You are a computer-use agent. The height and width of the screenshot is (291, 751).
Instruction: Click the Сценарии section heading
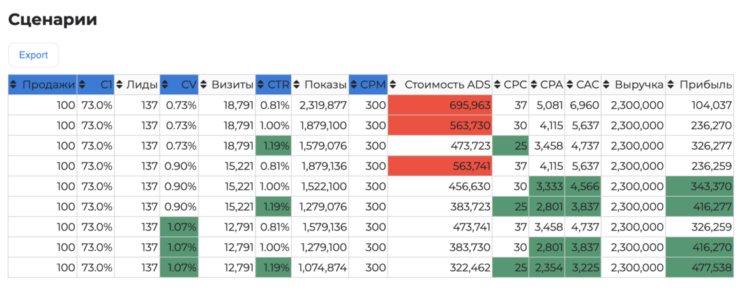pyautogui.click(x=52, y=20)
